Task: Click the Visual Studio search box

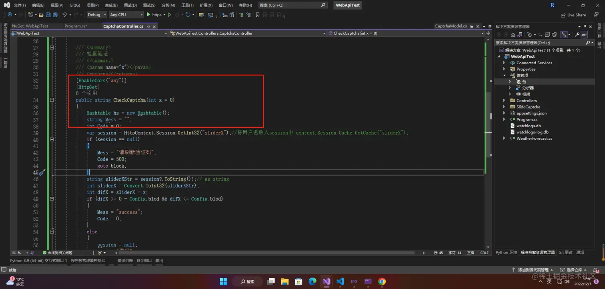Action: tap(293, 5)
